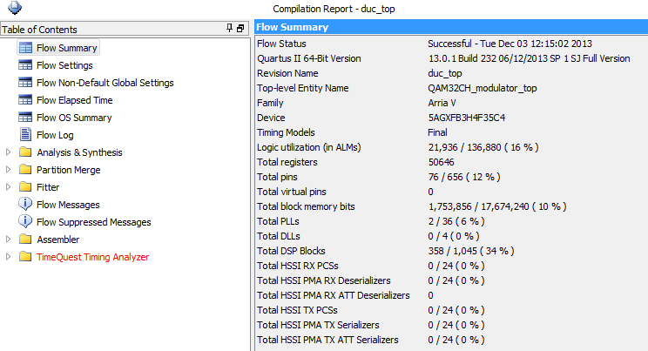Pin the Table of Contents panel
This screenshot has height=351, width=648.
click(229, 28)
